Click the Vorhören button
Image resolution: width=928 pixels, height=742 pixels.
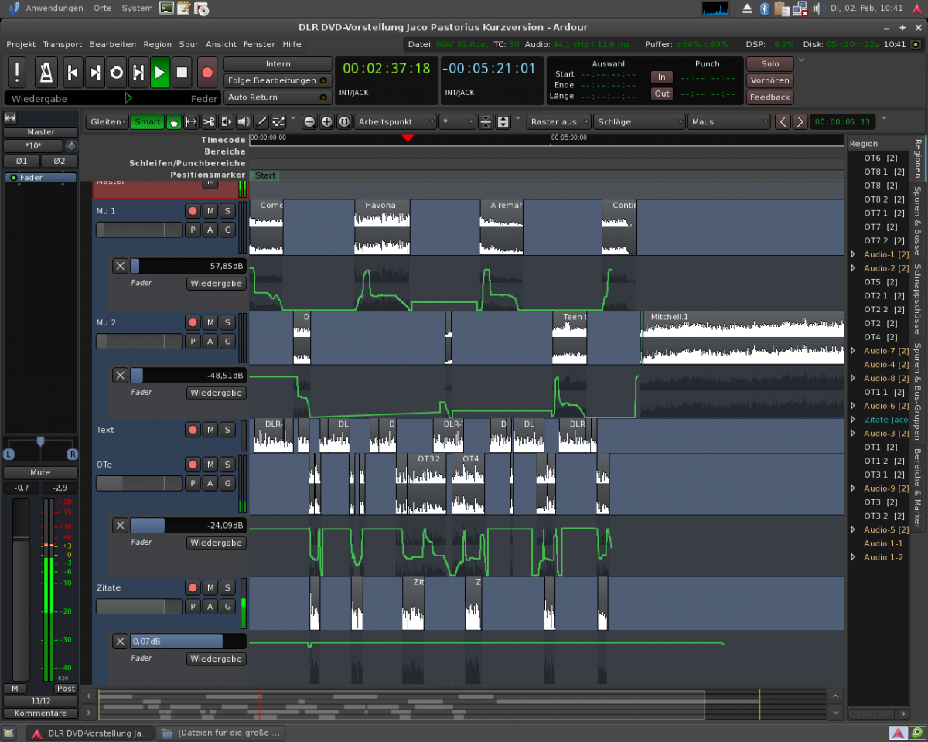[769, 80]
